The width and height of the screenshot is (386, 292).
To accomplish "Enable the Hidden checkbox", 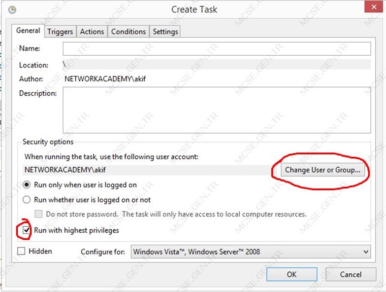I will pos(21,251).
